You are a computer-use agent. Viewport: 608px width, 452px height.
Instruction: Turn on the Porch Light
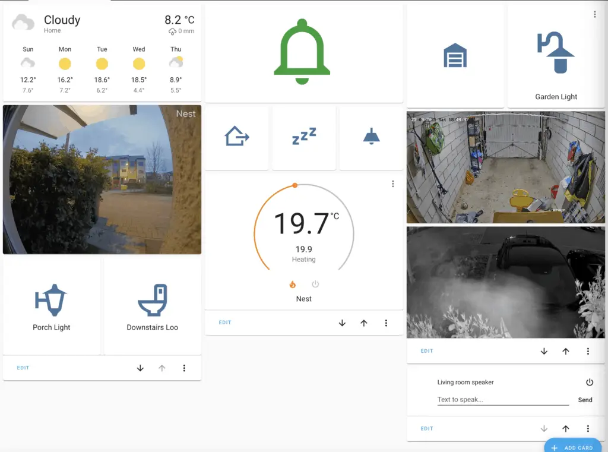(51, 300)
